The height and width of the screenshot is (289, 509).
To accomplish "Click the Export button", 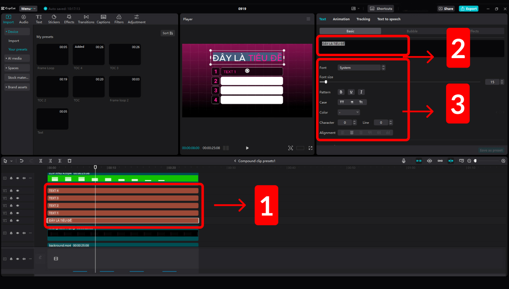I will point(468,8).
